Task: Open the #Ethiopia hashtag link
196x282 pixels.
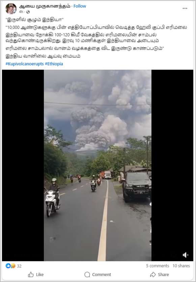Action: click(x=54, y=64)
